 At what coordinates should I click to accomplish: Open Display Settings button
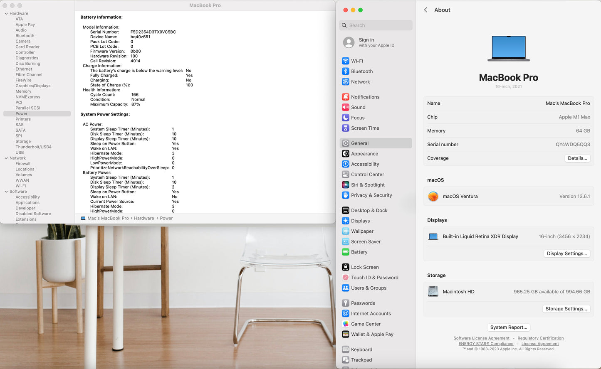click(x=567, y=253)
